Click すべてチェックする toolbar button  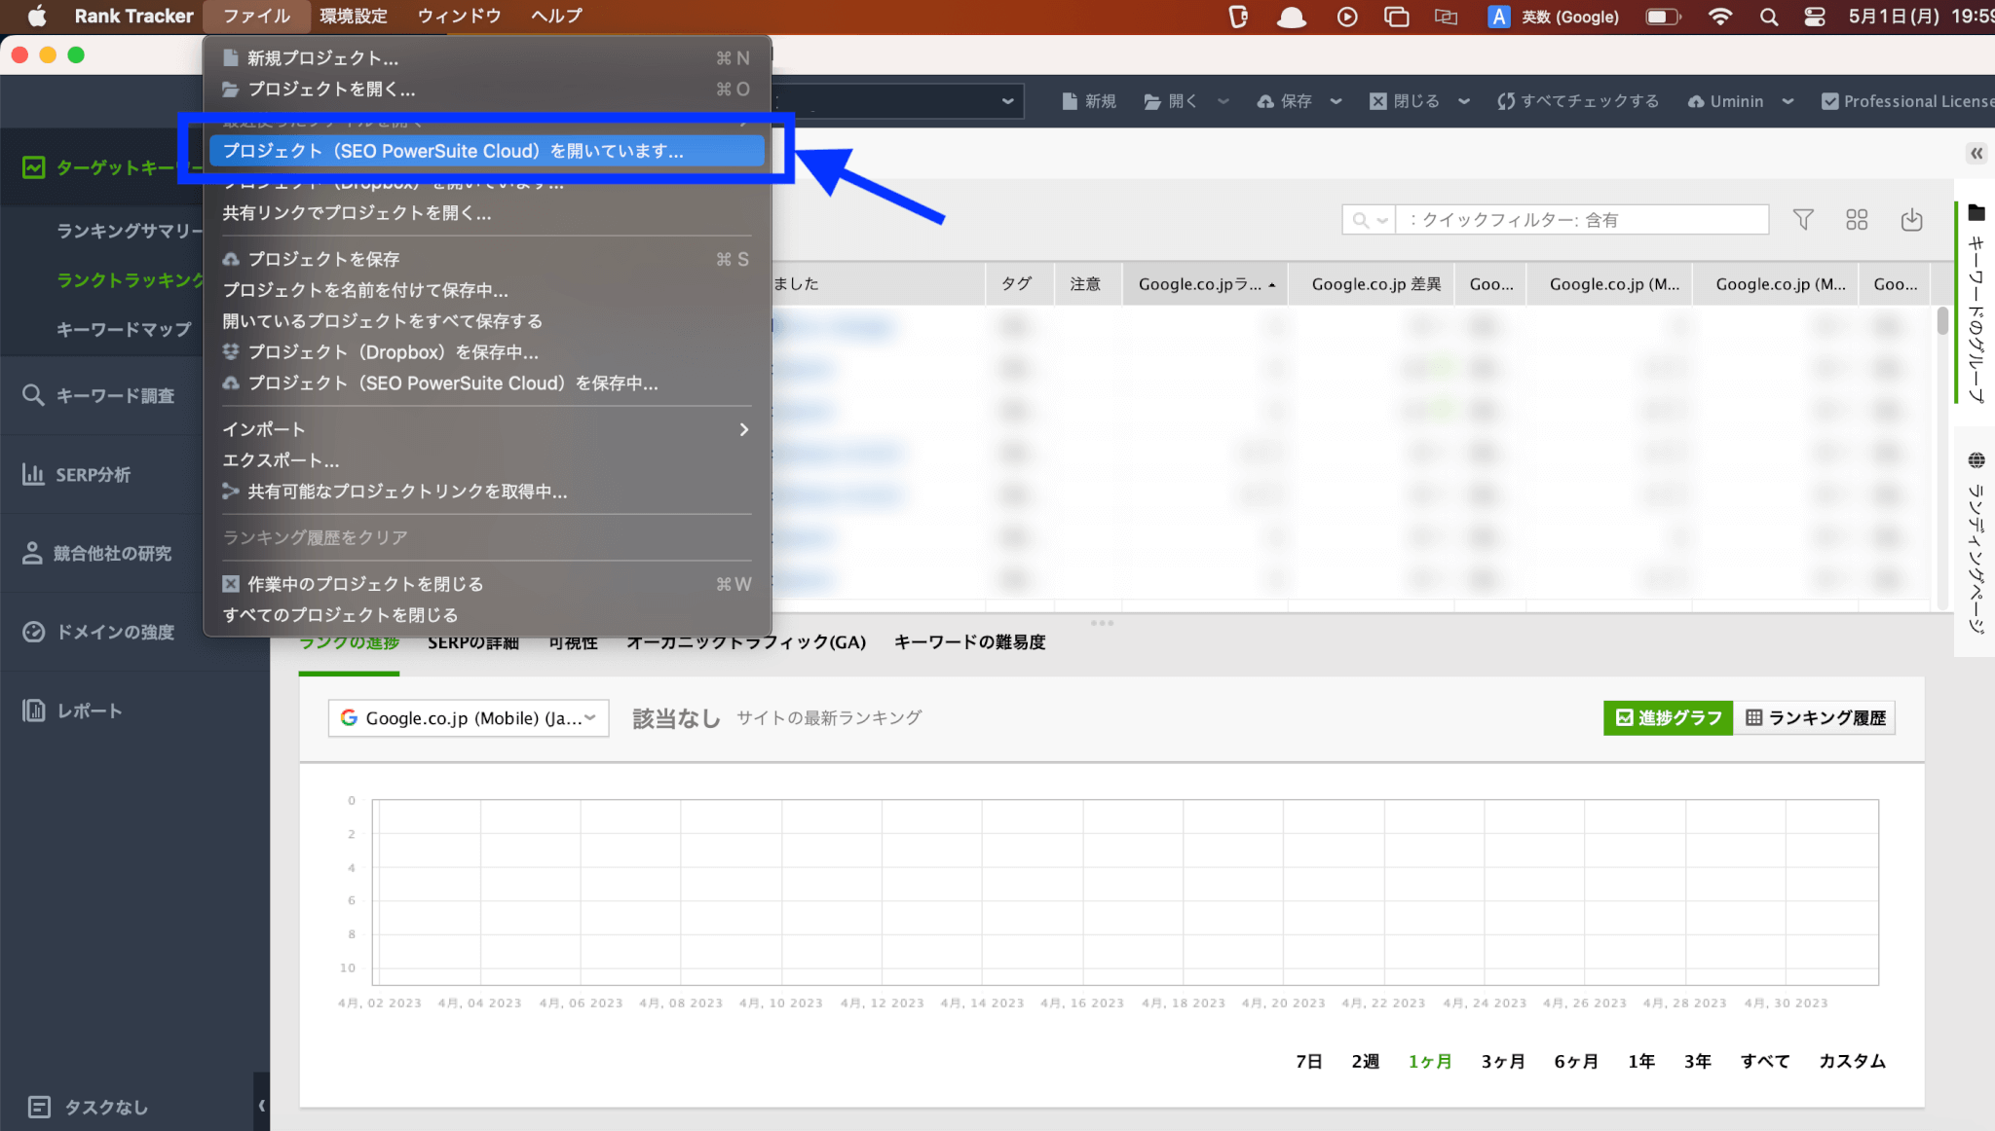(x=1578, y=101)
